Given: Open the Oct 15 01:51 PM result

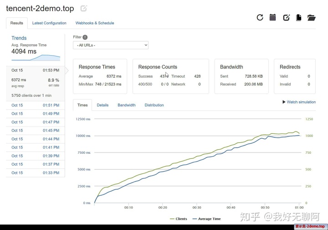Looking at the screenshot, I should click(36, 105).
